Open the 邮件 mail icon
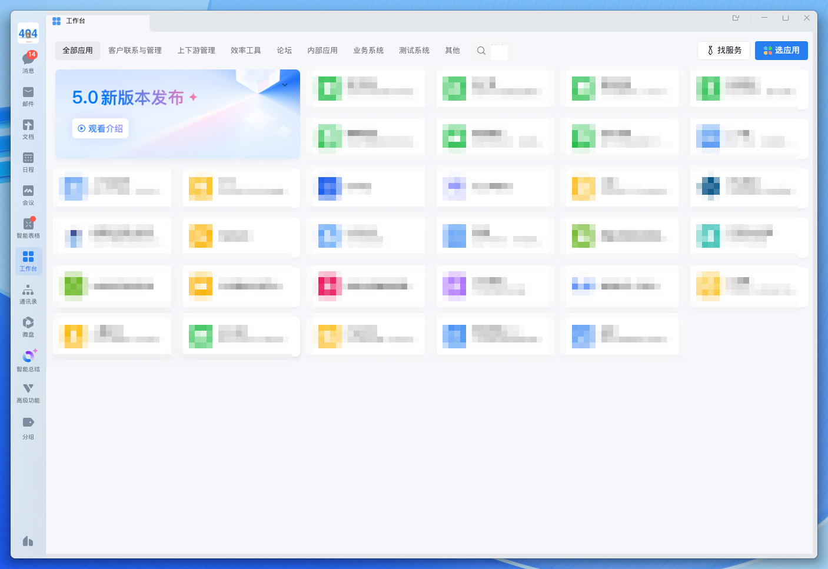The height and width of the screenshot is (569, 828). point(28,96)
